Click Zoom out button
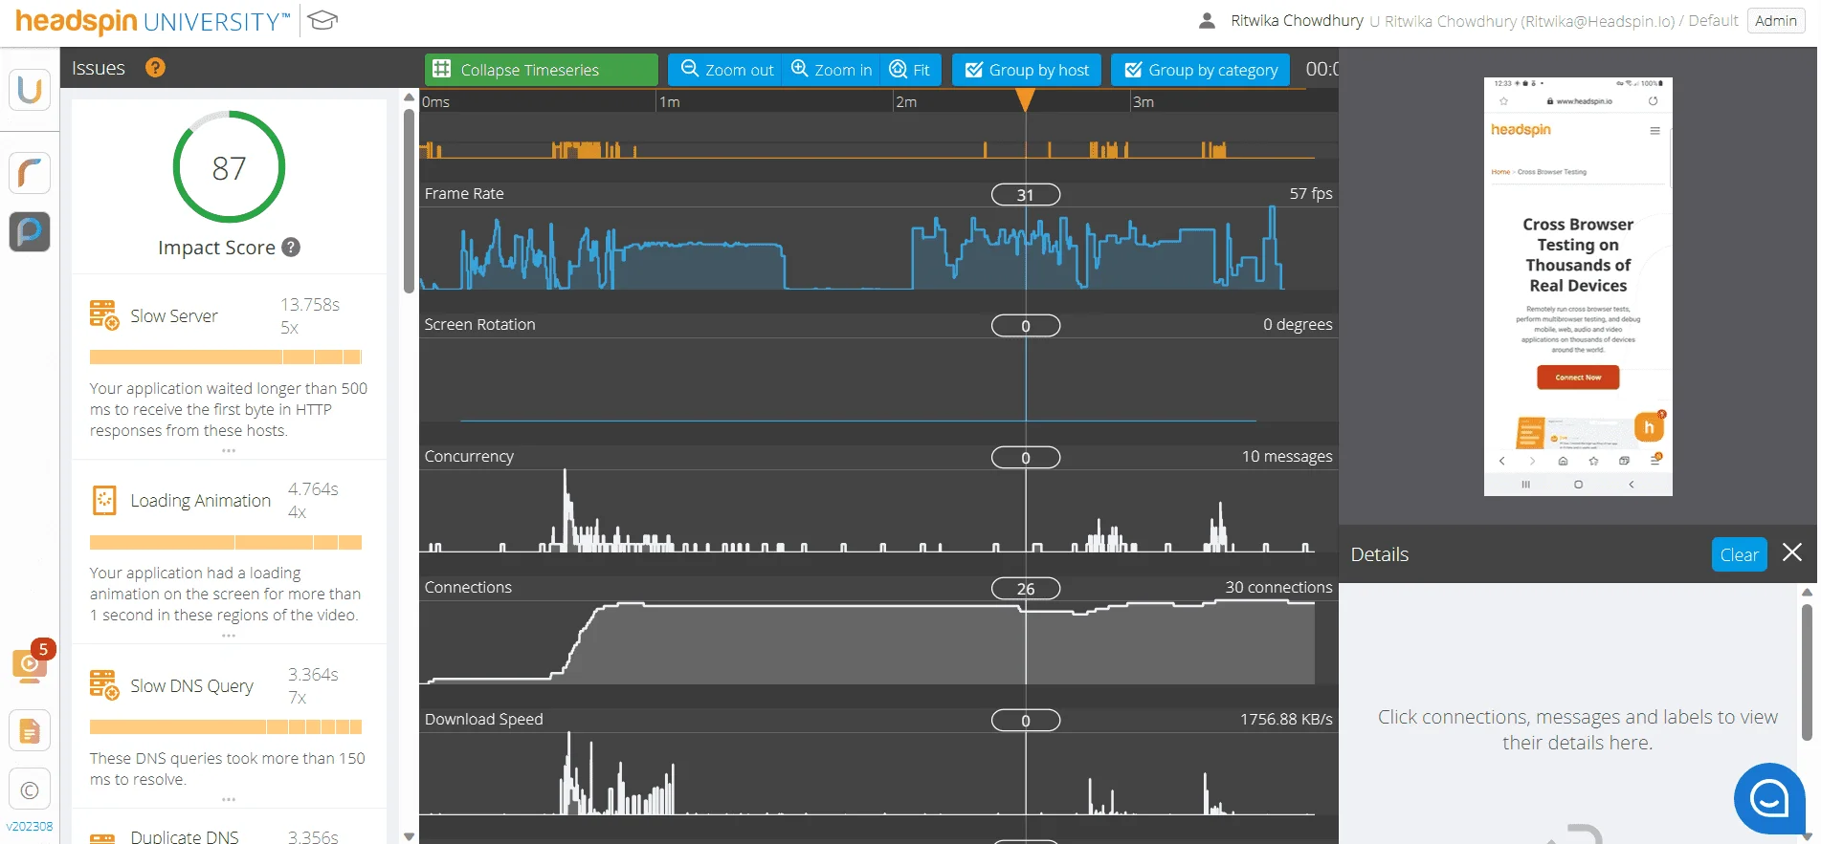This screenshot has width=1821, height=844. [725, 70]
